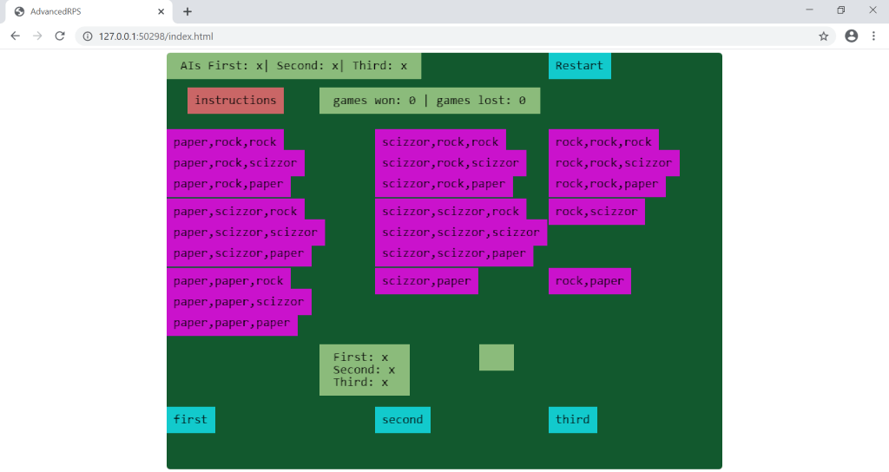Pick scizzor,scizzor,scizzor move set
The height and width of the screenshot is (472, 889).
click(460, 233)
